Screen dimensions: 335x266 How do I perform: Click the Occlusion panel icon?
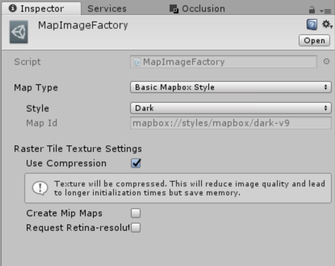click(174, 9)
